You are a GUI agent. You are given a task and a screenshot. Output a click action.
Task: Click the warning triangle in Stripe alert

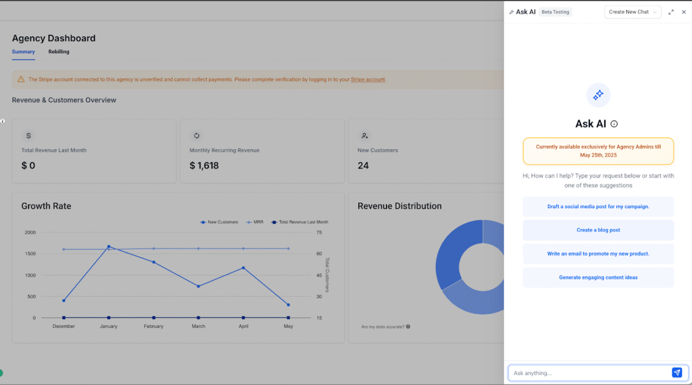tap(21, 79)
